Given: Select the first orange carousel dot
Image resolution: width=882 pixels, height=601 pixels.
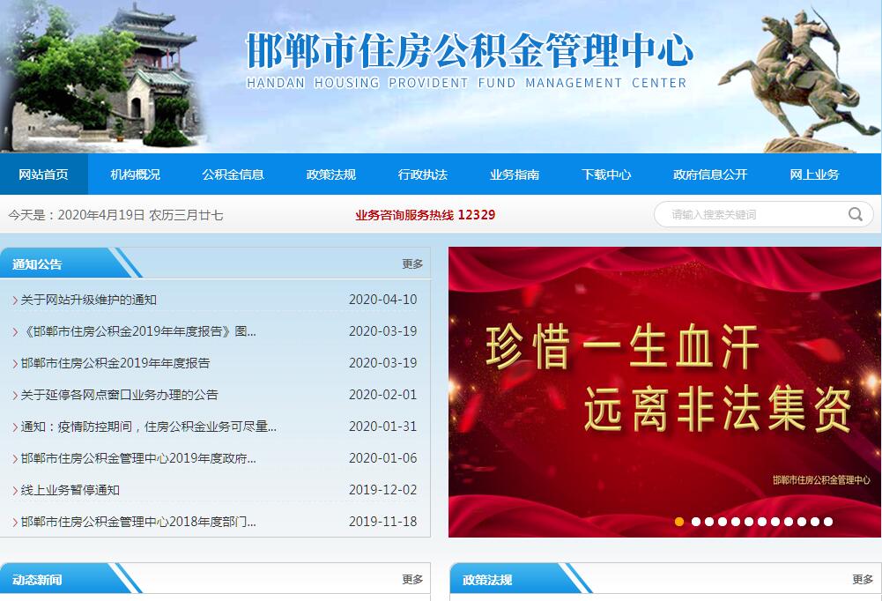Looking at the screenshot, I should [679, 522].
